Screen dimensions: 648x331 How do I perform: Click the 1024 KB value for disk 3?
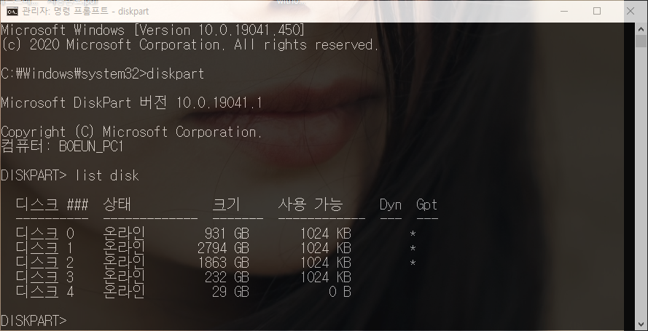tap(325, 277)
